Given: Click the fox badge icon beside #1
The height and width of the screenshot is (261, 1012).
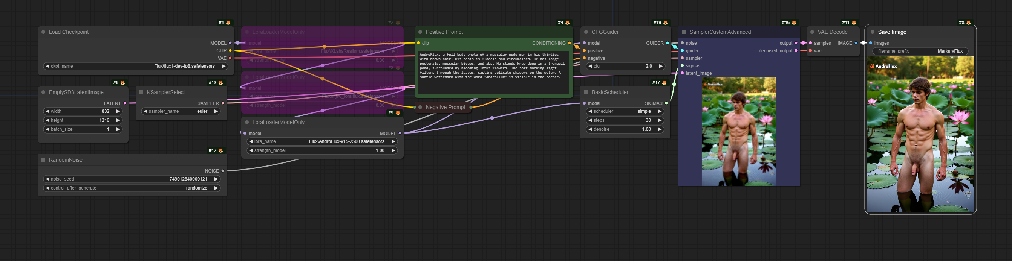Looking at the screenshot, I should tap(228, 23).
